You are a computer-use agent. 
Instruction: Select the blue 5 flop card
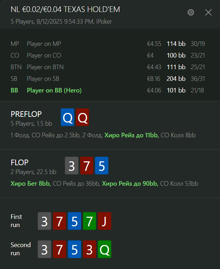[102, 166]
